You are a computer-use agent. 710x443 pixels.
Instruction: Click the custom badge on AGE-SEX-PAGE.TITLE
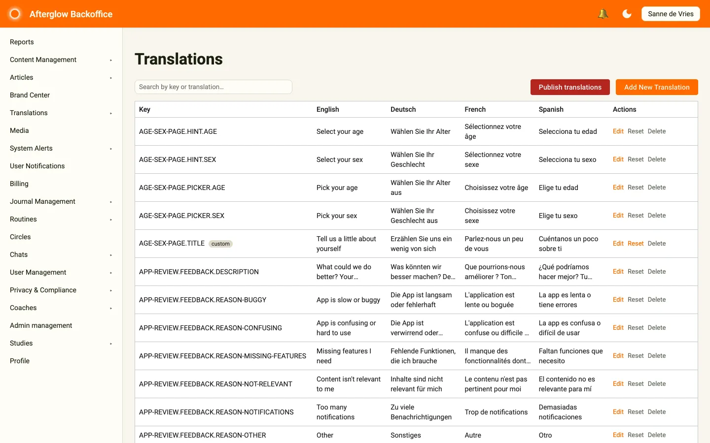click(220, 244)
